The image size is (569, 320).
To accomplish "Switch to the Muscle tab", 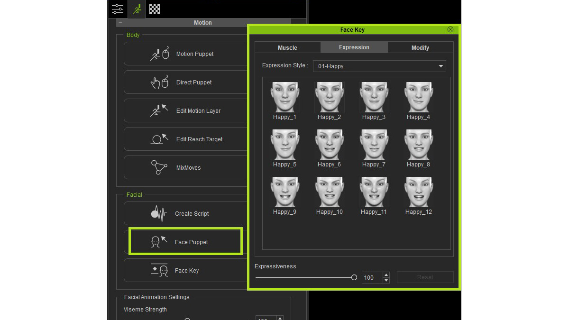I will tap(287, 47).
